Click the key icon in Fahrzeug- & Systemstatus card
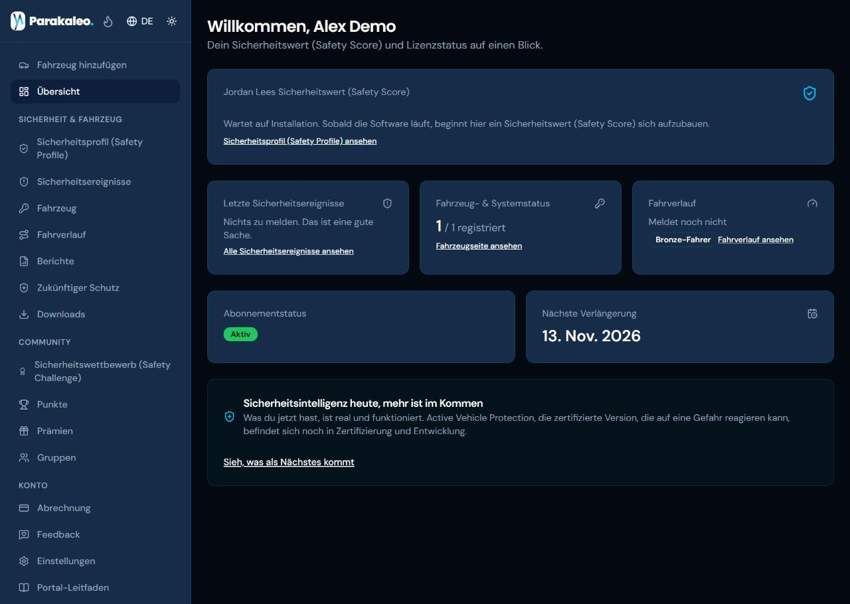The width and height of the screenshot is (850, 604). pyautogui.click(x=600, y=204)
